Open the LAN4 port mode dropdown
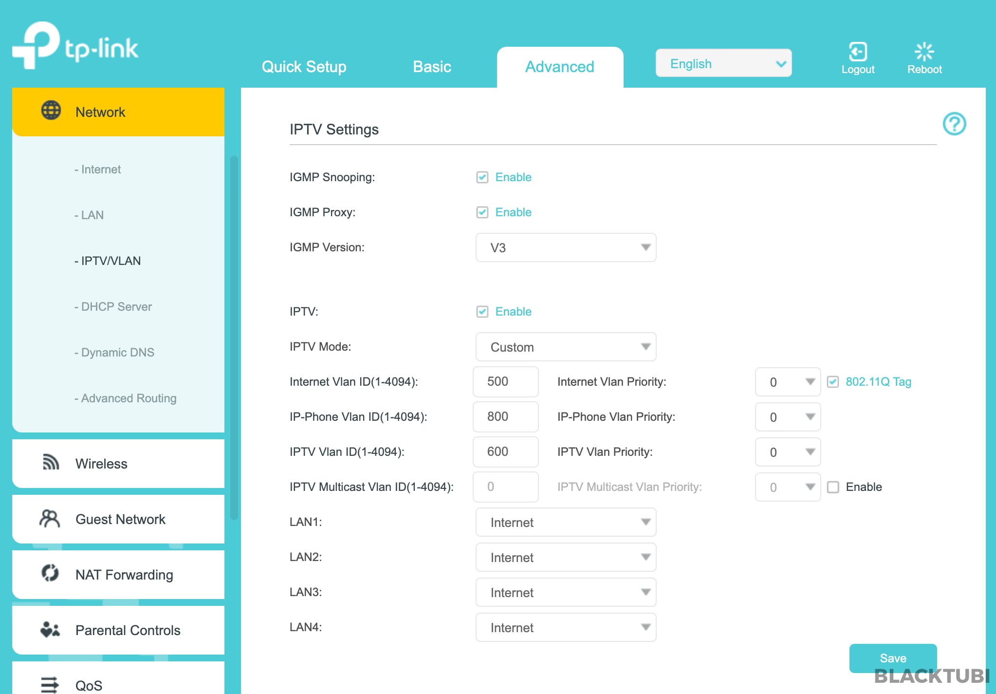The image size is (996, 694). click(566, 627)
